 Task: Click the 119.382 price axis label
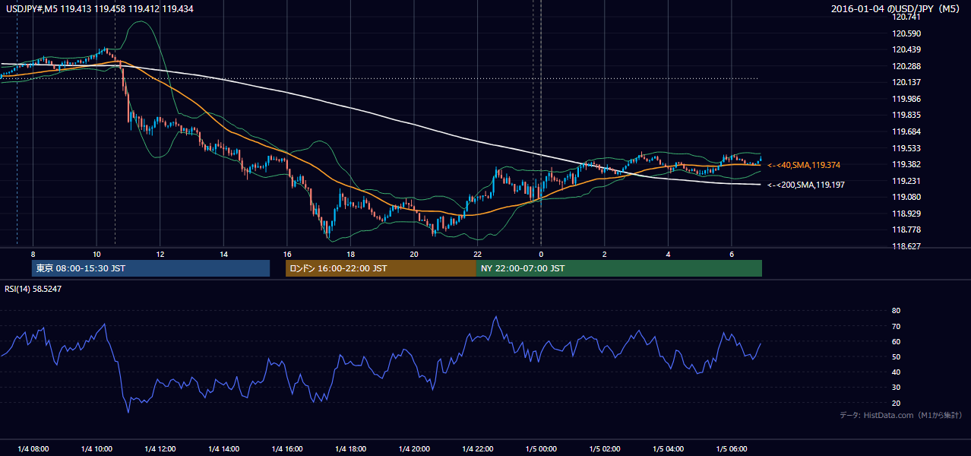click(x=907, y=164)
